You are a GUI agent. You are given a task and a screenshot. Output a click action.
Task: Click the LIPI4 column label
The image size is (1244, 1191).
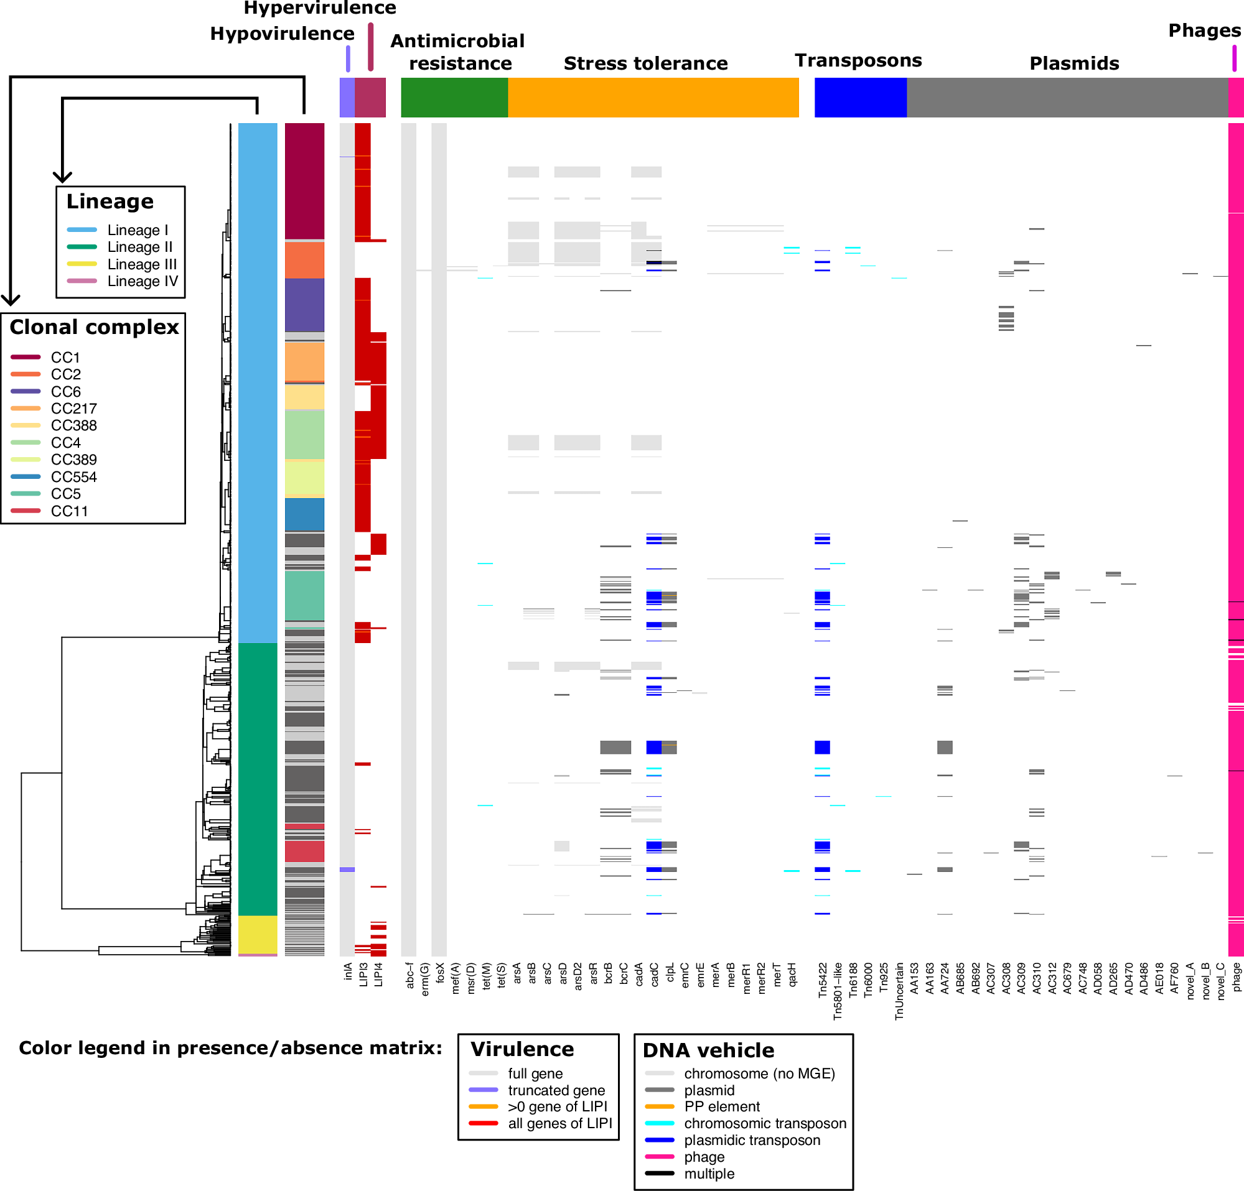378,975
